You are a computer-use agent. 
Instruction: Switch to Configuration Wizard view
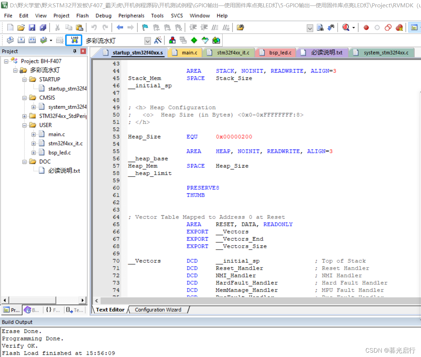point(158,309)
